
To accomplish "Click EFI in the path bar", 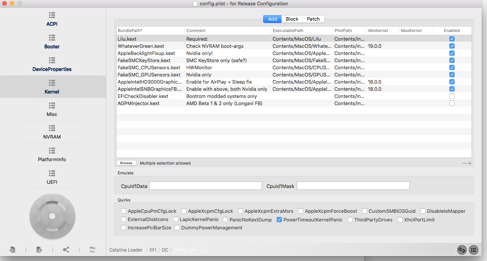I will click(x=153, y=250).
